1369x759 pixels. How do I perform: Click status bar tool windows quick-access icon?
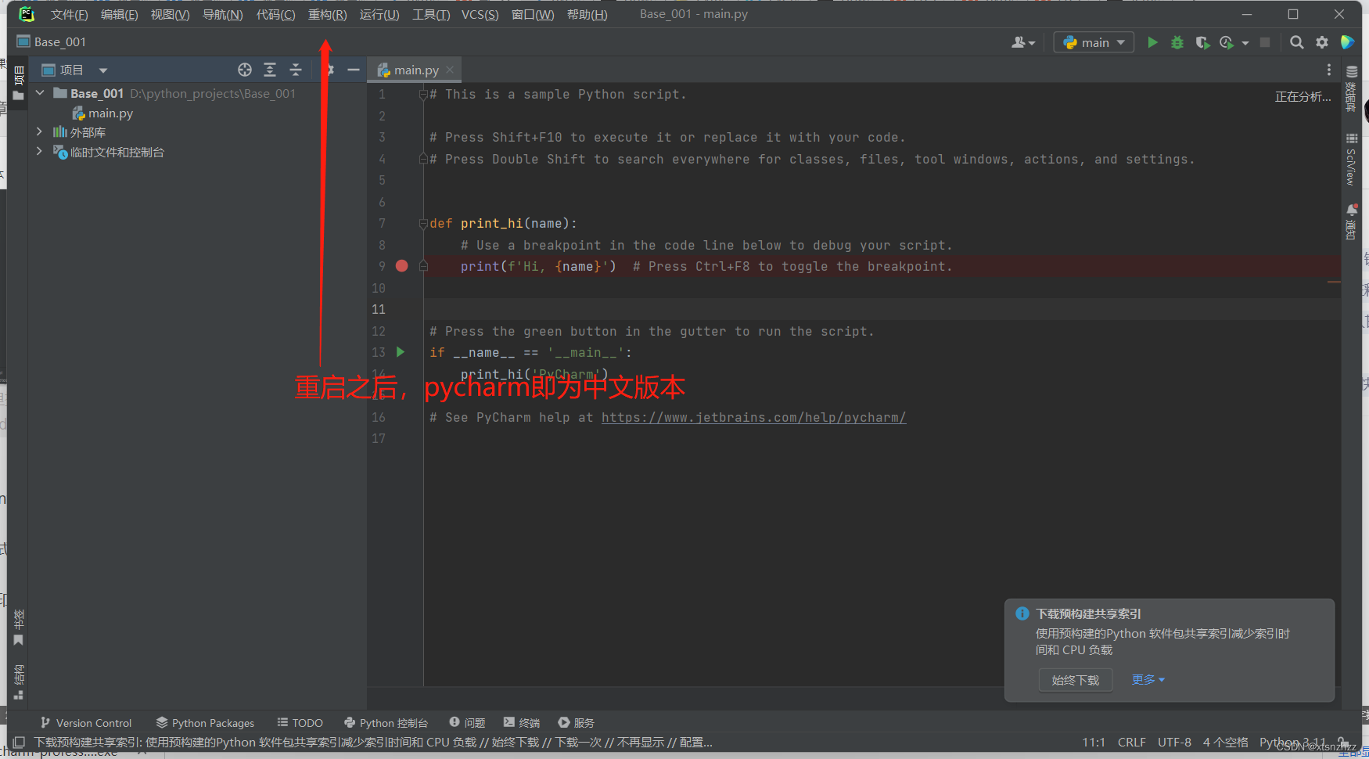click(19, 742)
